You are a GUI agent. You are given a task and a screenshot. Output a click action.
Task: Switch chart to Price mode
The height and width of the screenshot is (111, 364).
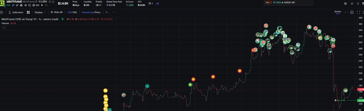97,12
